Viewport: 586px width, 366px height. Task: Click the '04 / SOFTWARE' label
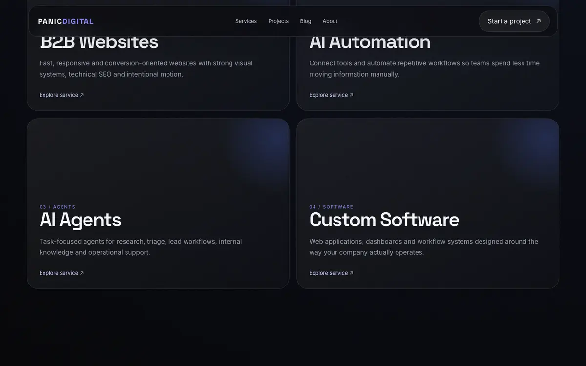point(331,207)
